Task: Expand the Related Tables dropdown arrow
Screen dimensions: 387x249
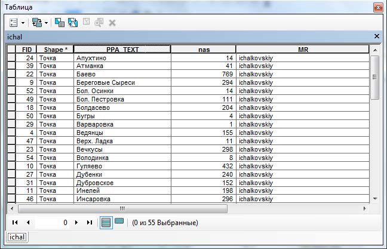Action: [x=45, y=22]
